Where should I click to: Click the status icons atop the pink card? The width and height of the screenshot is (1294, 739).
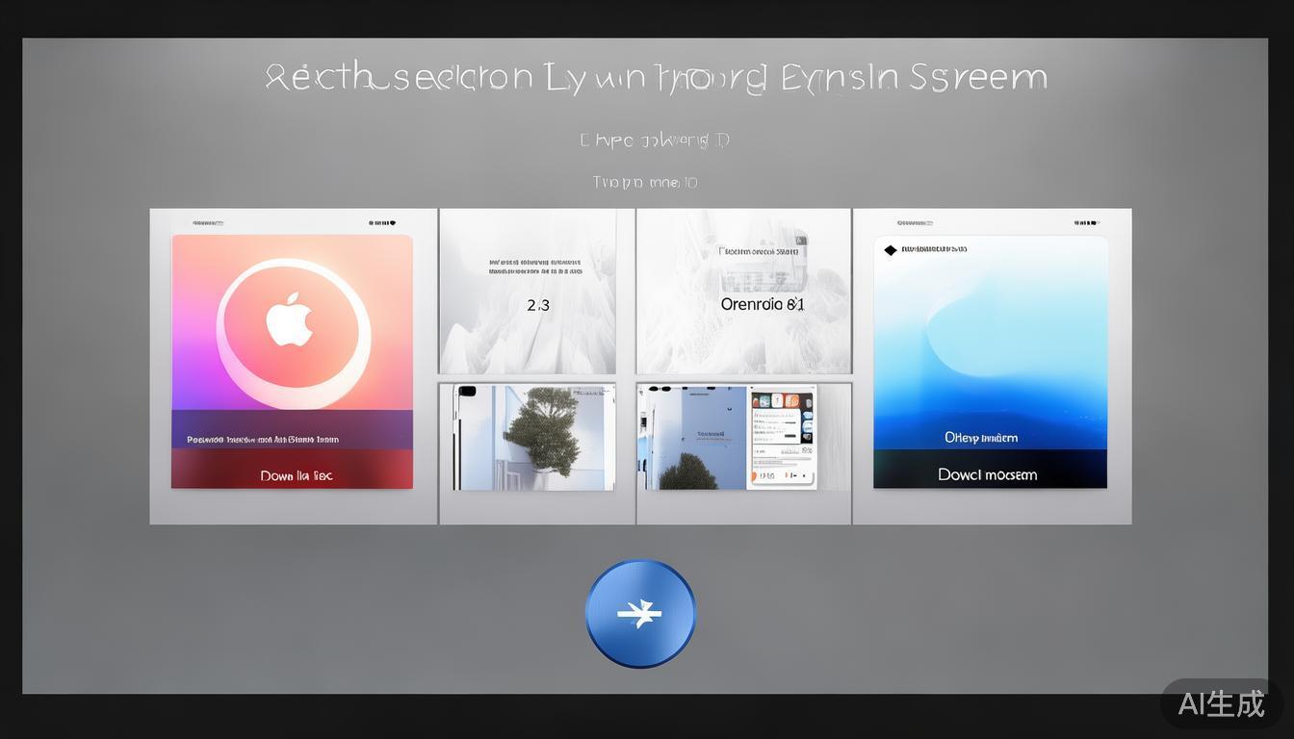pyautogui.click(x=382, y=223)
